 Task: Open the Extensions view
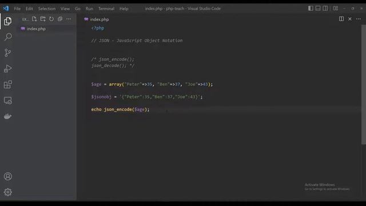pyautogui.click(x=7, y=85)
